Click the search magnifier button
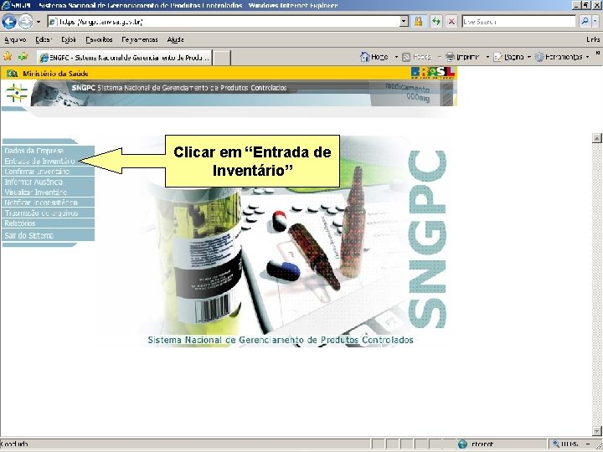Viewport: 603px width, 452px height. pos(585,22)
